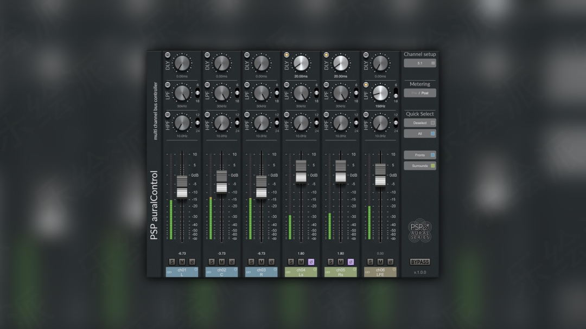Switch Metering Pre / Post
Image resolution: width=586 pixels, height=329 pixels.
[419, 93]
